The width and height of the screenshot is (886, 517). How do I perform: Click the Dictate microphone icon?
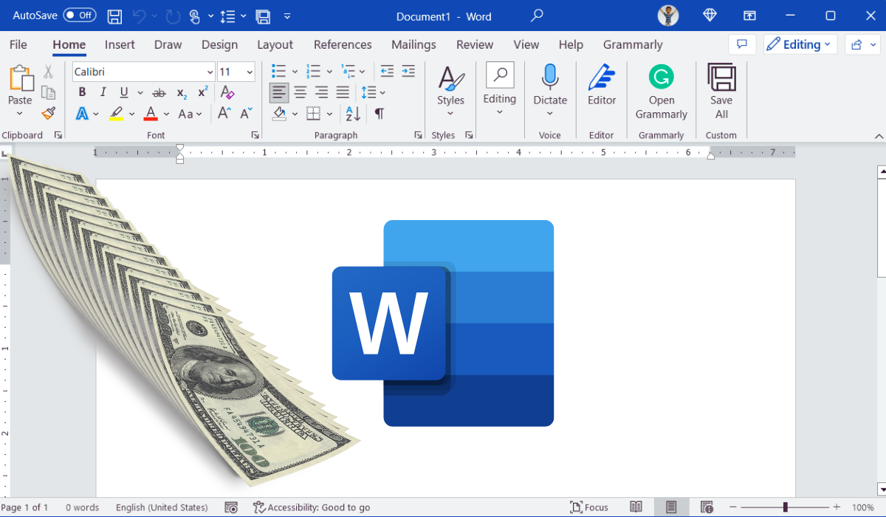pos(550,78)
